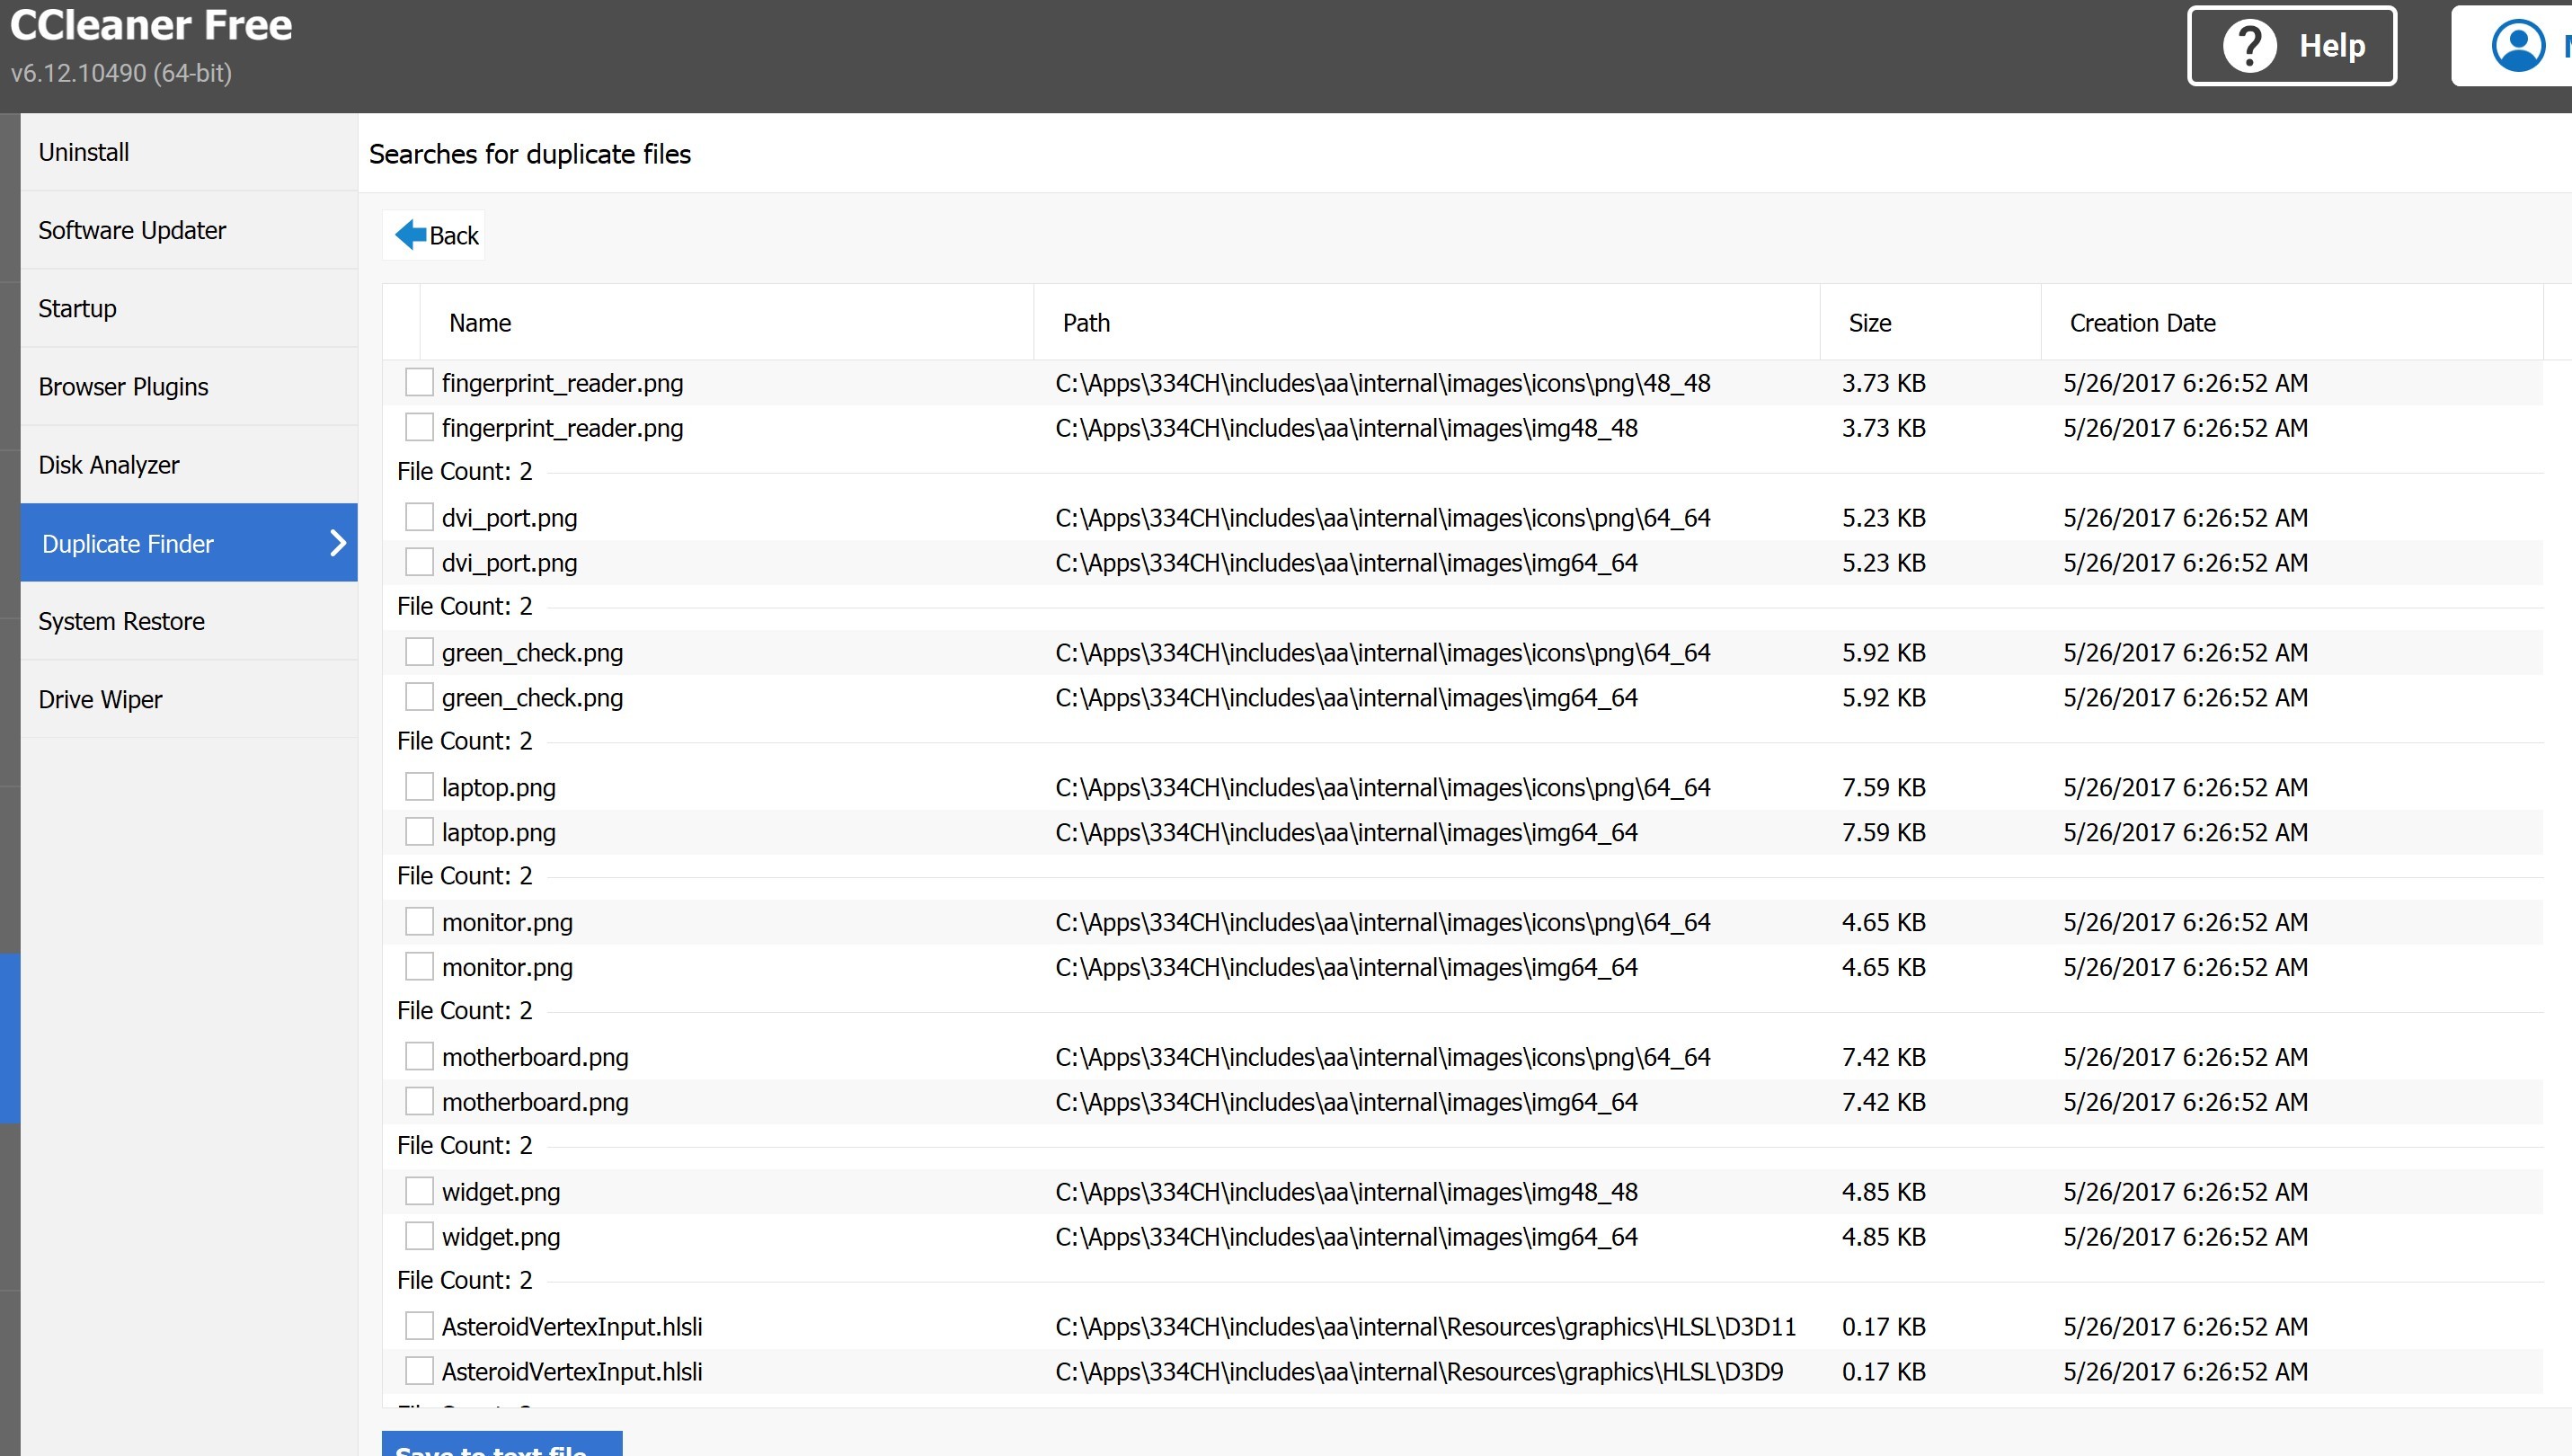Click the Help button
Image resolution: width=2572 pixels, height=1456 pixels.
click(2291, 46)
